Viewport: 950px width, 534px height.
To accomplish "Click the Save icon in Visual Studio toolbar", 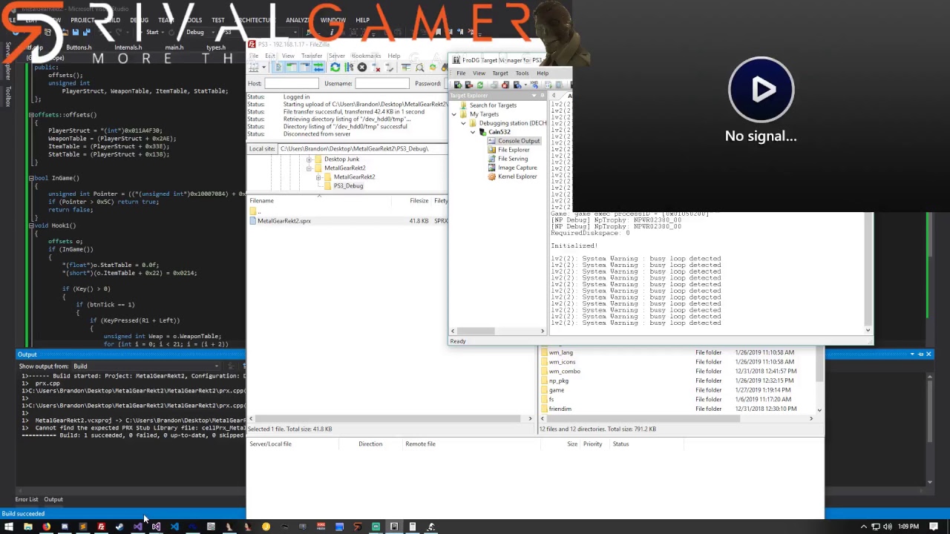I will pyautogui.click(x=75, y=33).
